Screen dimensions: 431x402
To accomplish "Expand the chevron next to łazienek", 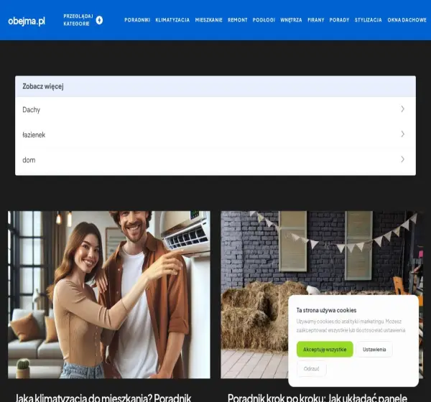I will click(x=402, y=134).
